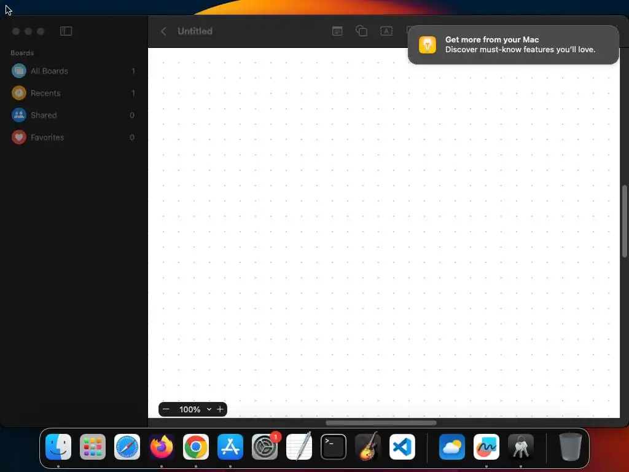The height and width of the screenshot is (472, 629).
Task: Click the horizontal scrollbar under the canvas
Action: [381, 423]
